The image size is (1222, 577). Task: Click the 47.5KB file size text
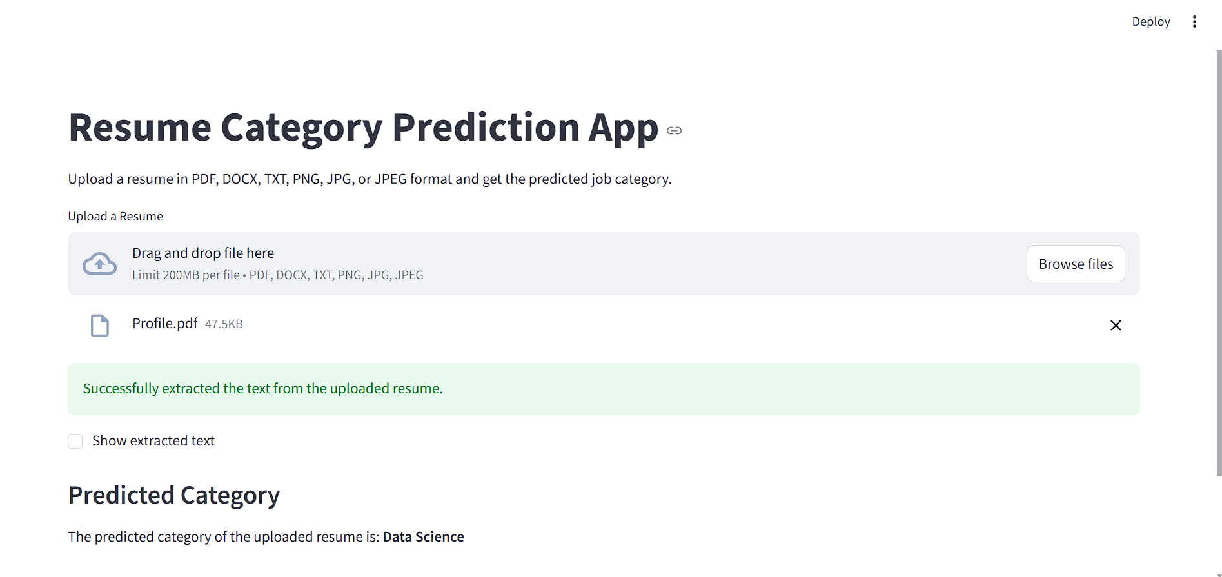pyautogui.click(x=224, y=324)
